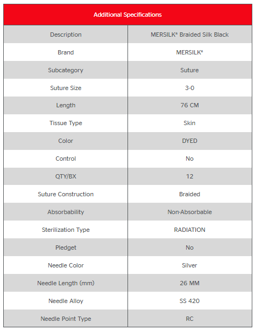Click the Additional Specifications red header

(x=127, y=15)
